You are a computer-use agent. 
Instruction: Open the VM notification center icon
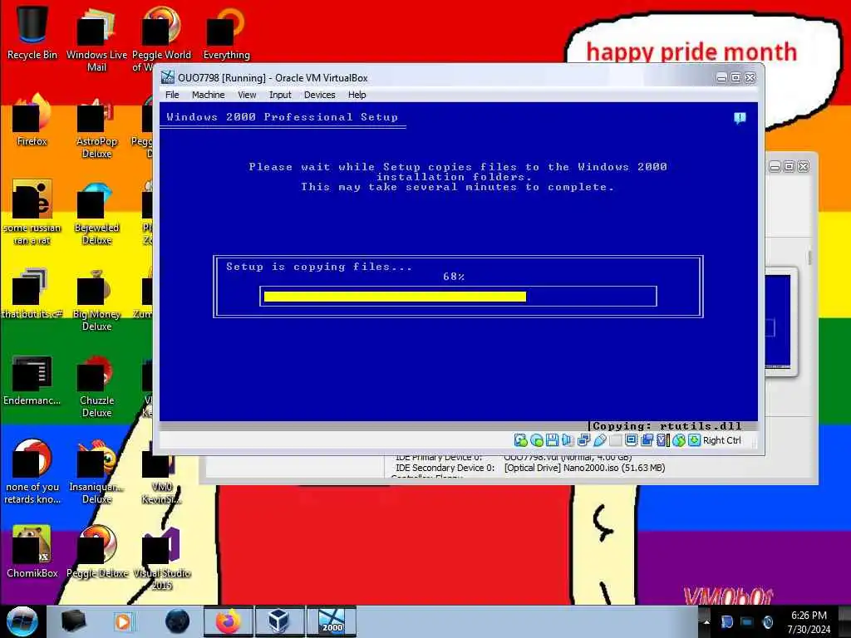coord(739,118)
